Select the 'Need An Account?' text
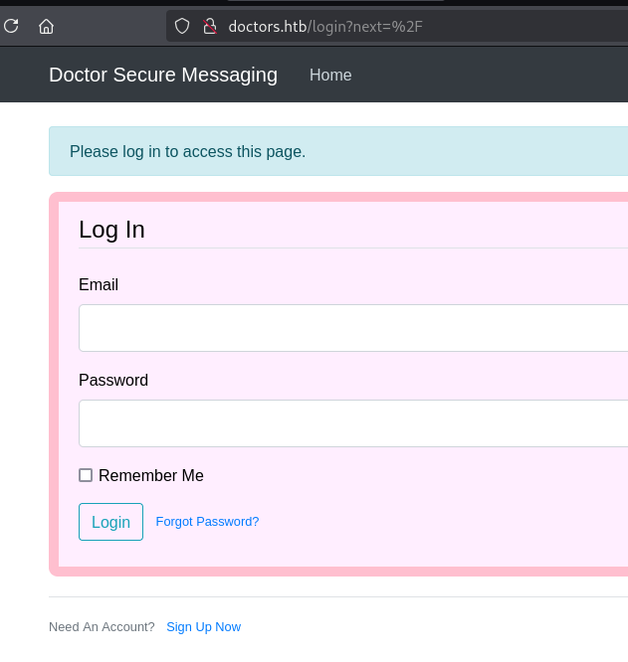628x662 pixels. [102, 627]
